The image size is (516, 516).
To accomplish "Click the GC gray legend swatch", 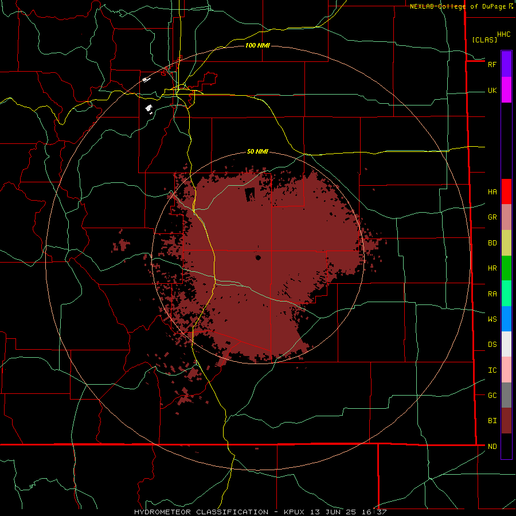I will click(506, 395).
